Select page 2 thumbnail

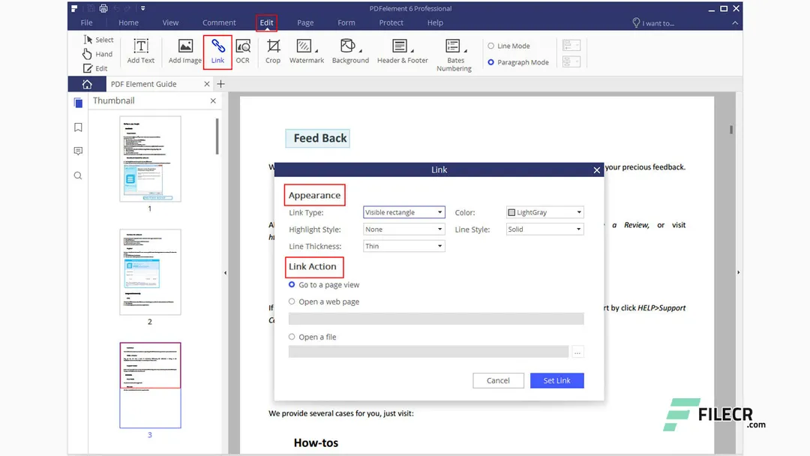click(x=150, y=272)
